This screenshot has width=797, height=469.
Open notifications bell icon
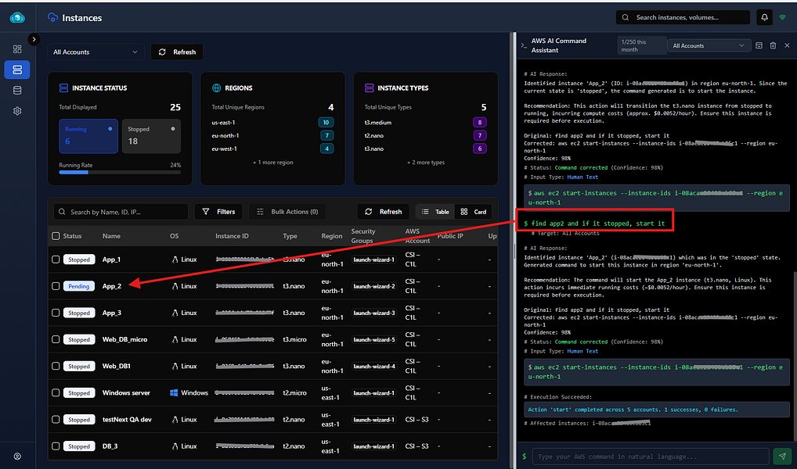coord(764,17)
